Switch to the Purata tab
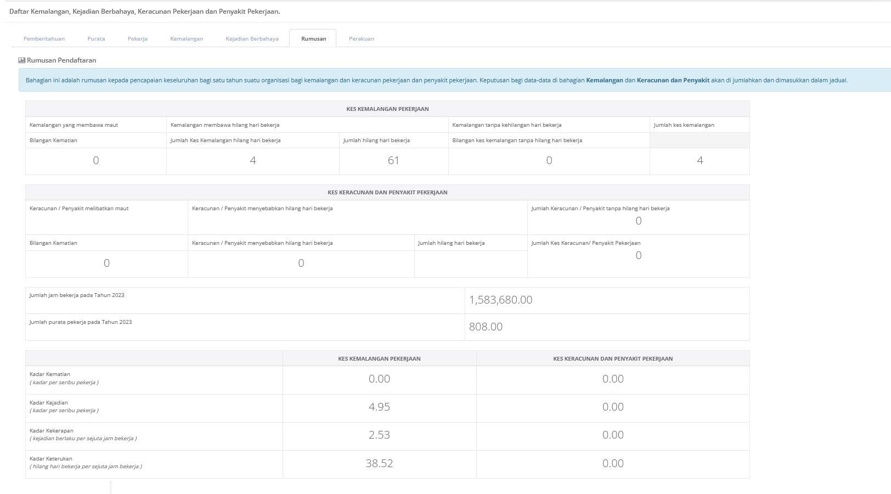 [x=96, y=39]
